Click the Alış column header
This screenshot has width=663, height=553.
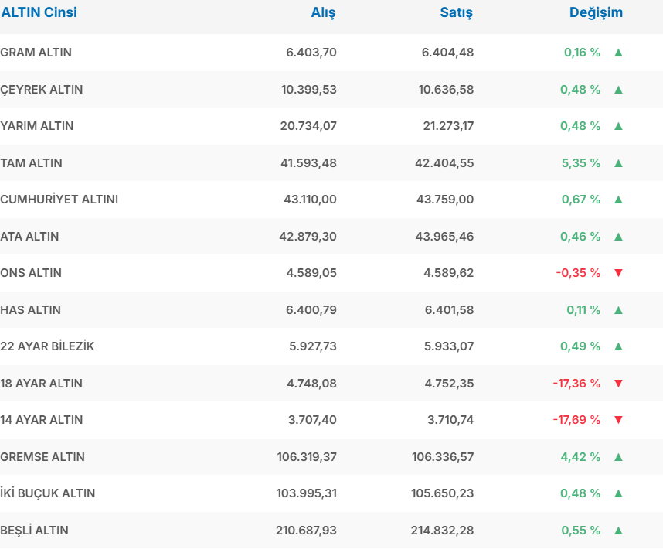323,12
